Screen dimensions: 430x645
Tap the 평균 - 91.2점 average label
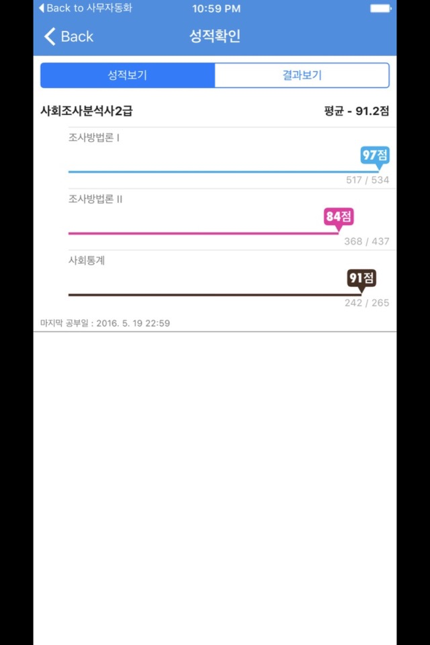[356, 111]
